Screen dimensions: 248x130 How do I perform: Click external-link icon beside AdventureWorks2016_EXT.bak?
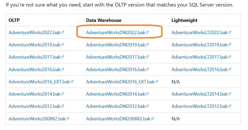pyautogui.click(x=72, y=82)
